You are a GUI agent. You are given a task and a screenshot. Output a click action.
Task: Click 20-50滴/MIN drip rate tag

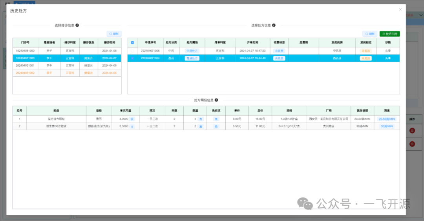(387, 119)
